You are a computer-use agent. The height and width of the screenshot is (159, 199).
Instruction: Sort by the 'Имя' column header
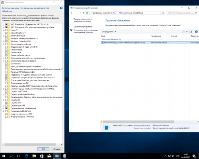[125, 36]
